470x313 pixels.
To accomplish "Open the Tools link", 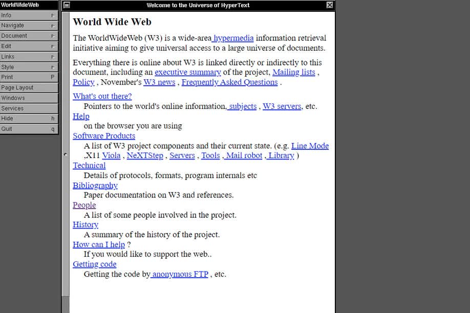I will click(x=210, y=155).
